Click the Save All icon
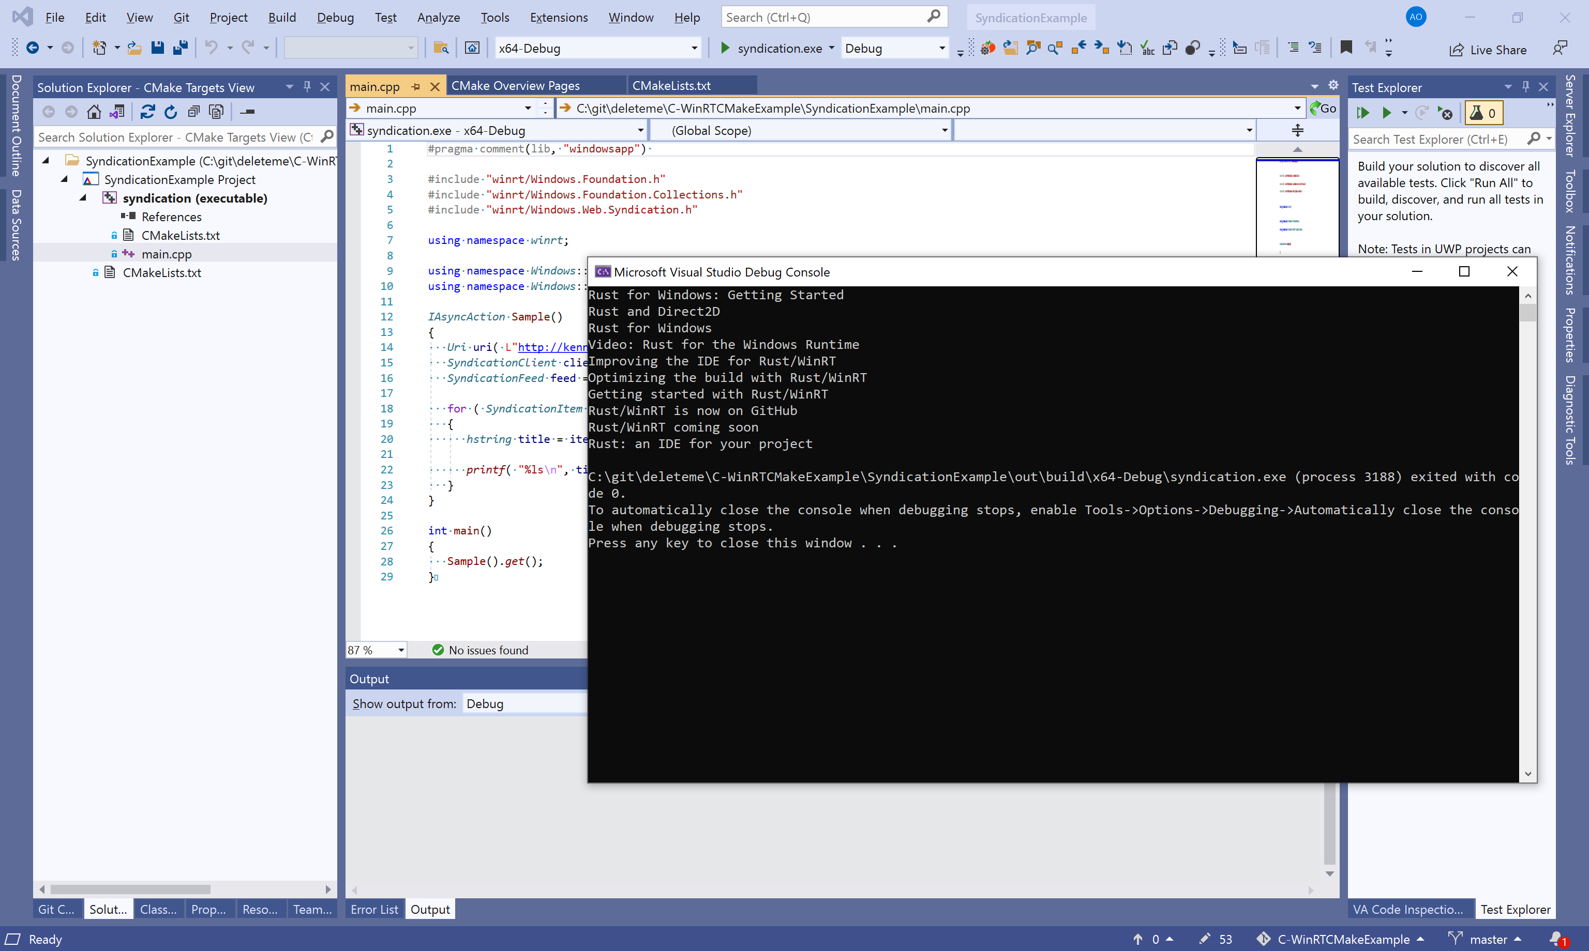This screenshot has height=951, width=1589. pyautogui.click(x=180, y=47)
